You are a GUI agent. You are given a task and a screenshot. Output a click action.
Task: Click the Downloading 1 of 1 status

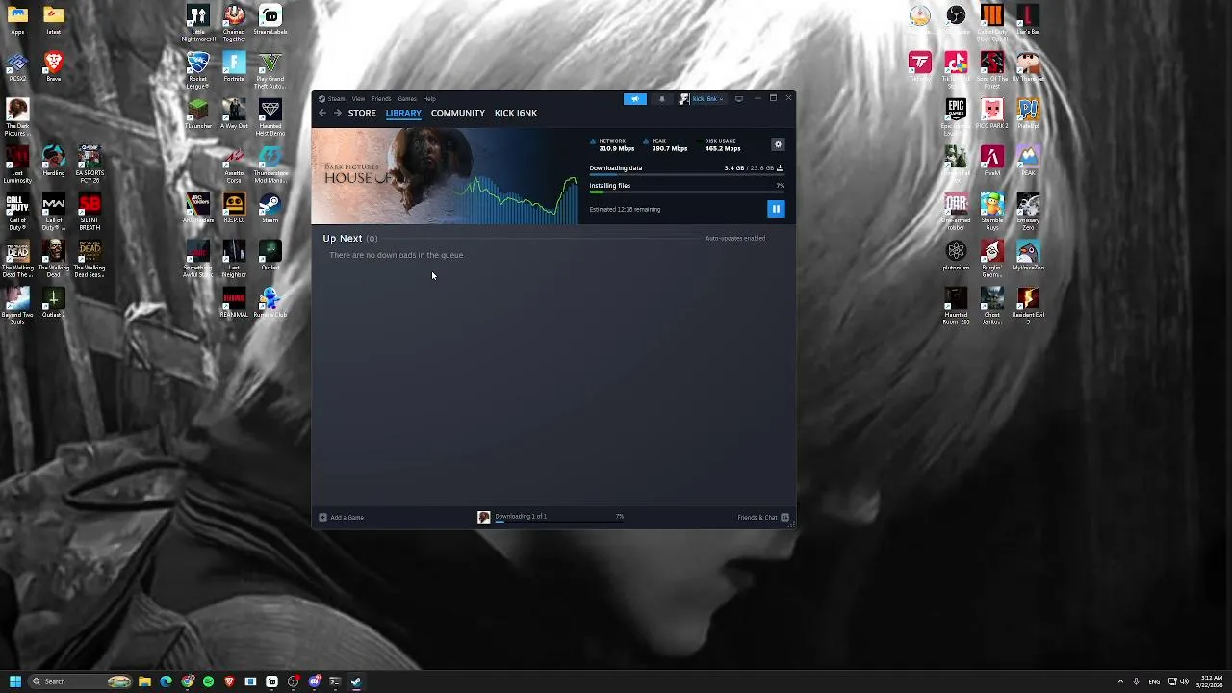(x=520, y=516)
